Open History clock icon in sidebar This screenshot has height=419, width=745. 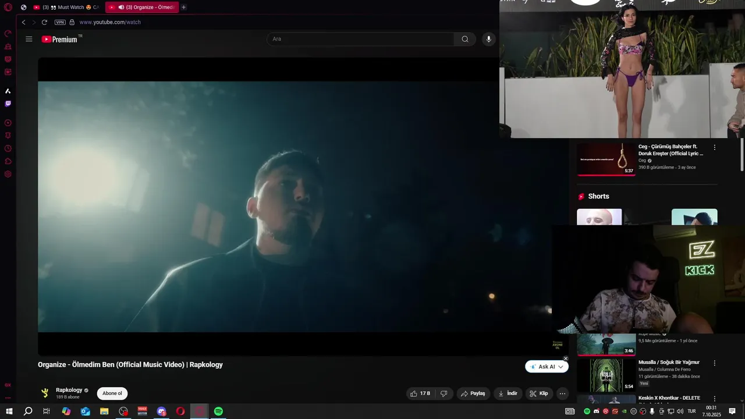coord(8,148)
